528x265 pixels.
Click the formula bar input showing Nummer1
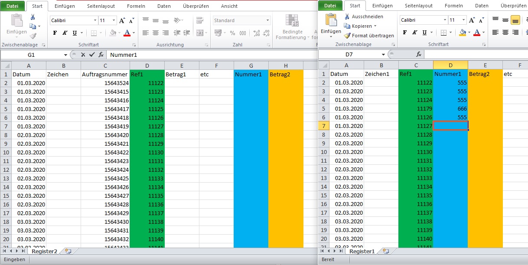(x=212, y=55)
